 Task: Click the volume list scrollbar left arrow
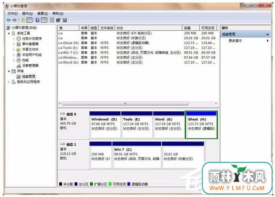[x=60, y=104]
